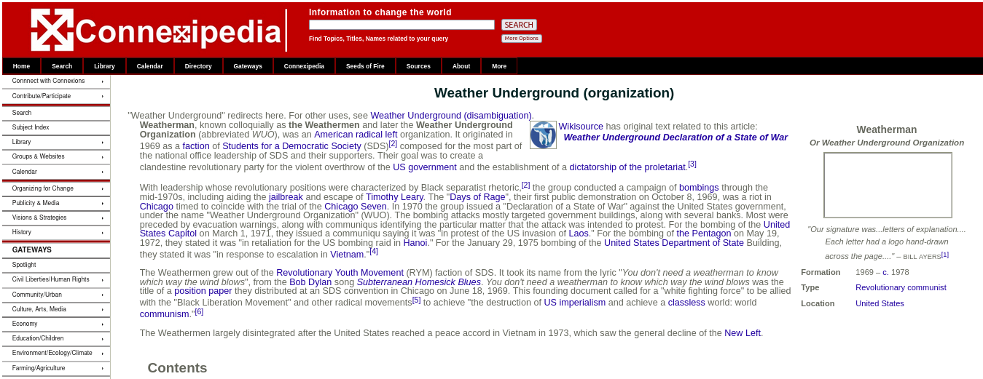This screenshot has height=379, width=983.
Task: Expand the Economy gateway
Action: click(56, 324)
